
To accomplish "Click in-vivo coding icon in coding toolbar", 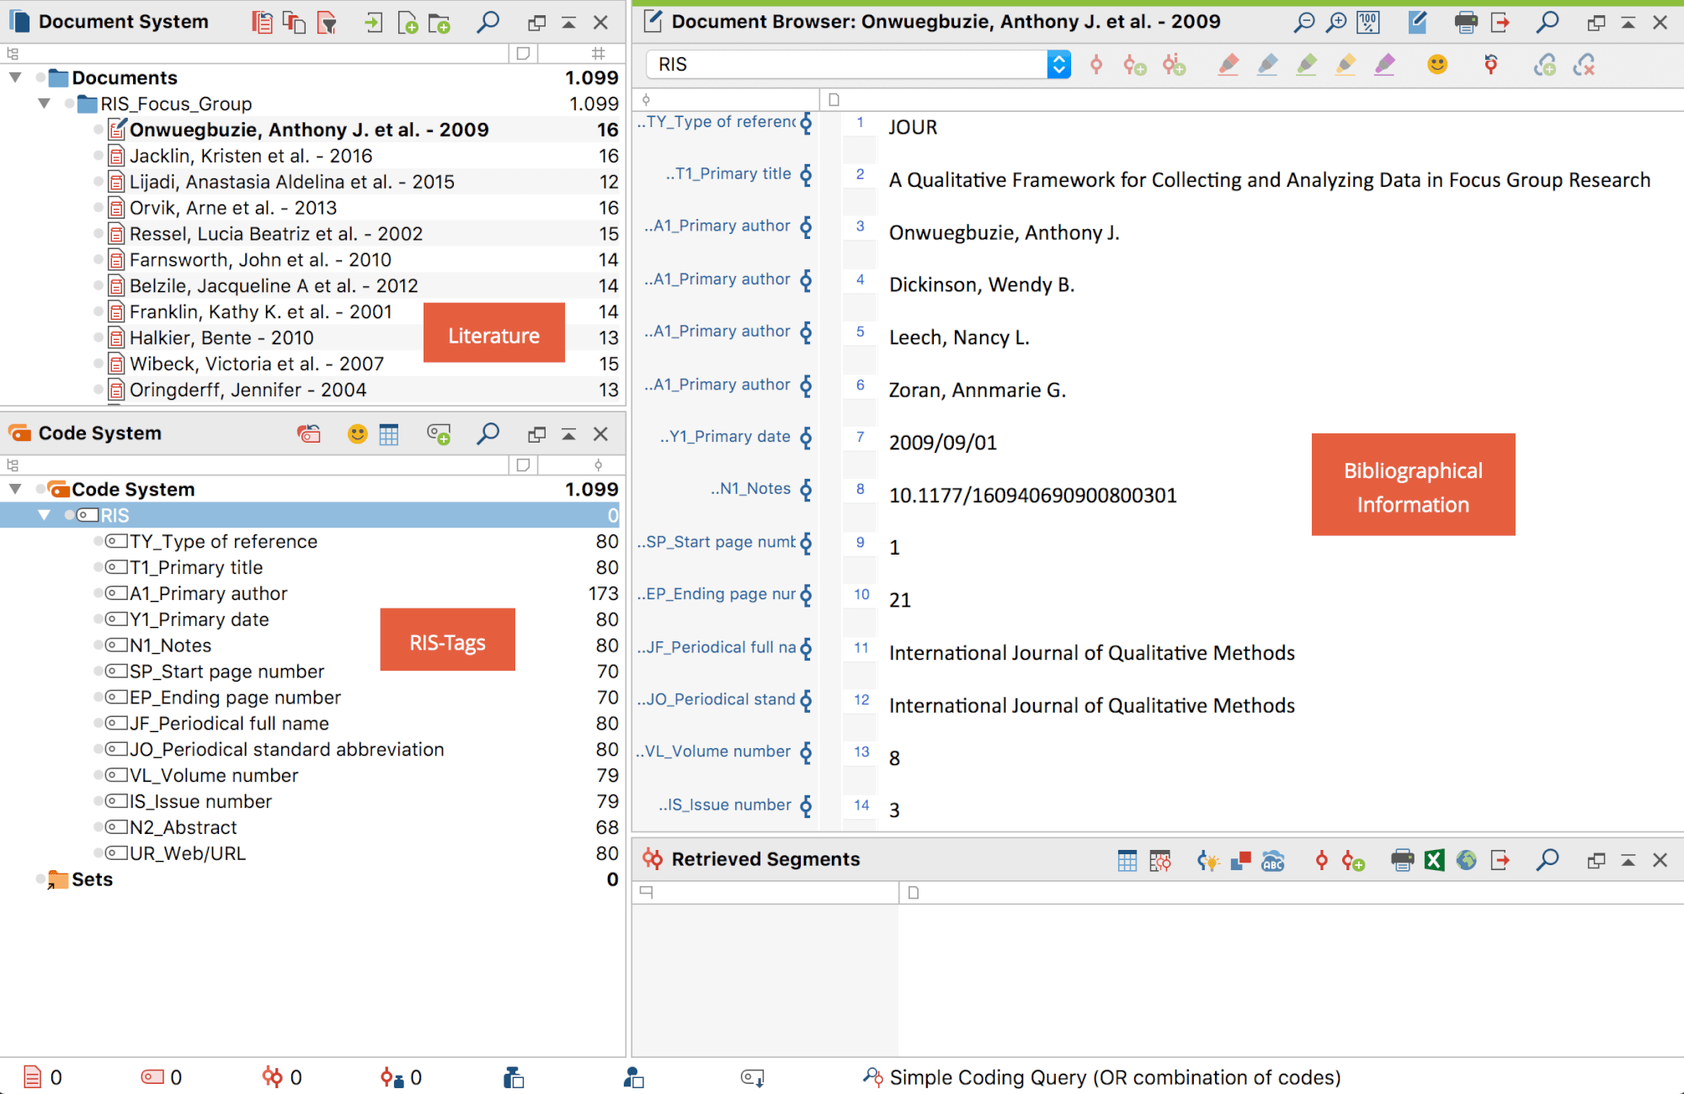I will point(1174,65).
